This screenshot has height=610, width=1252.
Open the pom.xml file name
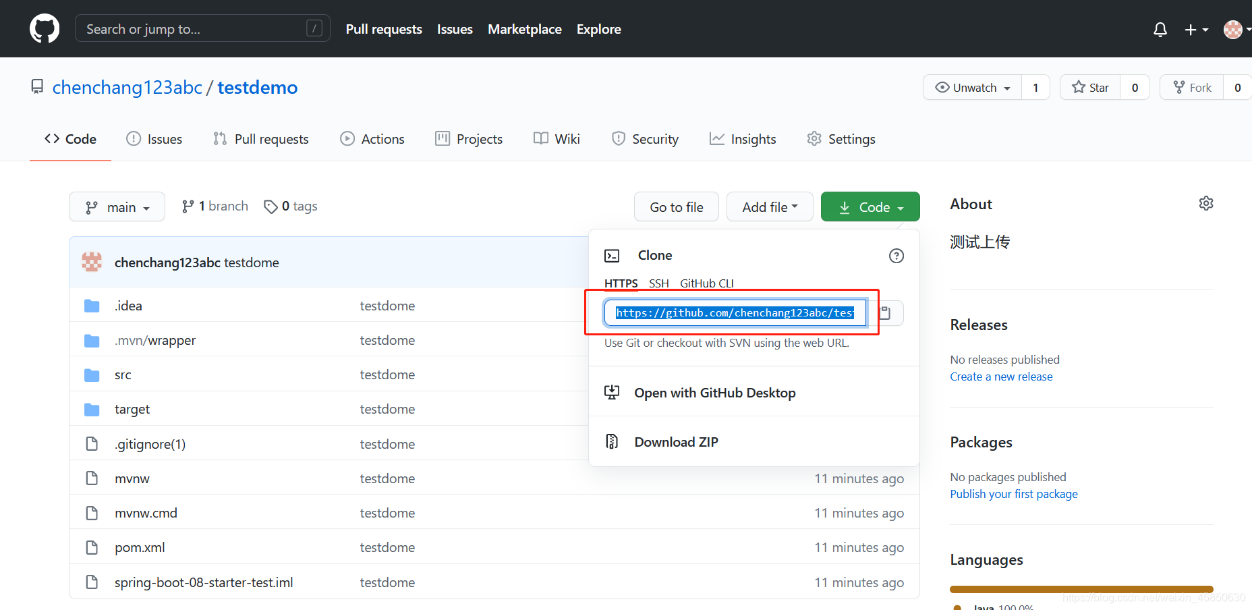click(x=140, y=547)
